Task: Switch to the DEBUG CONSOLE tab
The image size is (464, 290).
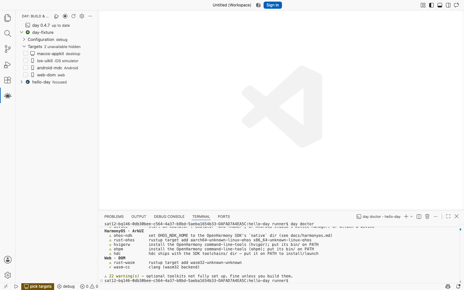Action: 169,217
